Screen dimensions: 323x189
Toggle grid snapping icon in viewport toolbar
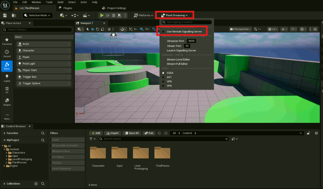click(x=142, y=29)
